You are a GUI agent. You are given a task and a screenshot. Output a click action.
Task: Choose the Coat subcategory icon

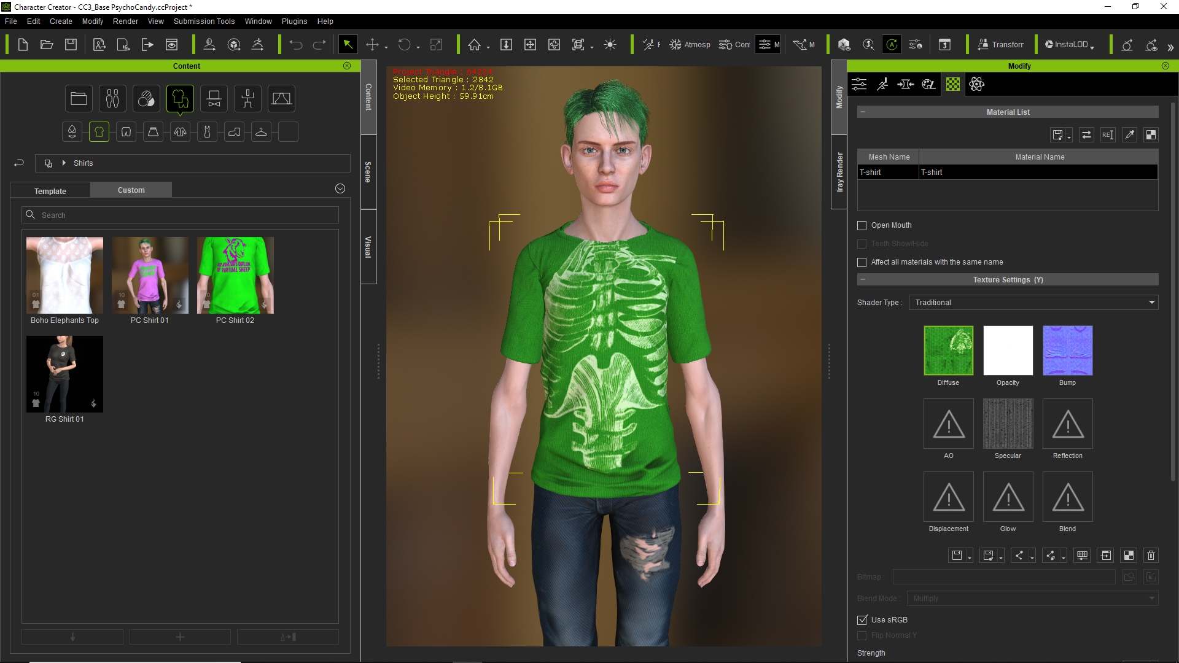[180, 132]
